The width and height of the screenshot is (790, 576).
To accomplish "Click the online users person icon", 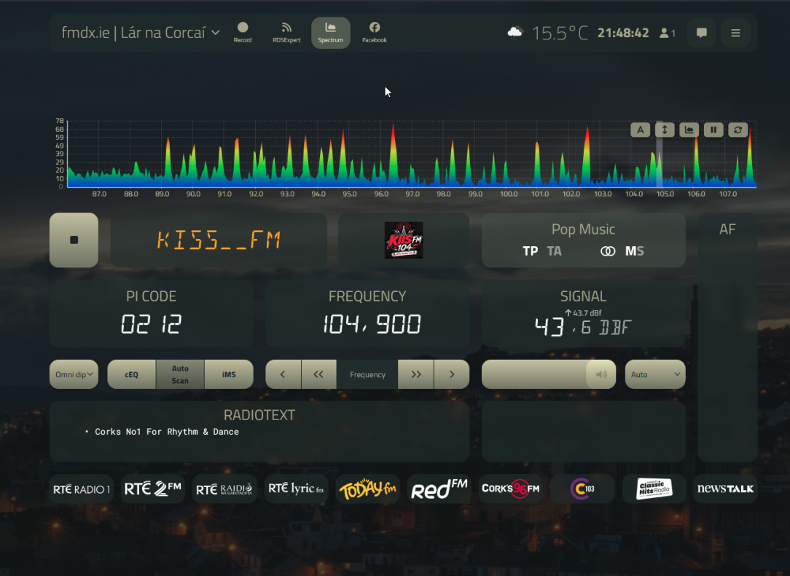I will pos(664,33).
